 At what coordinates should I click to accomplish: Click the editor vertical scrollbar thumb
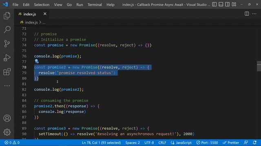259,66
